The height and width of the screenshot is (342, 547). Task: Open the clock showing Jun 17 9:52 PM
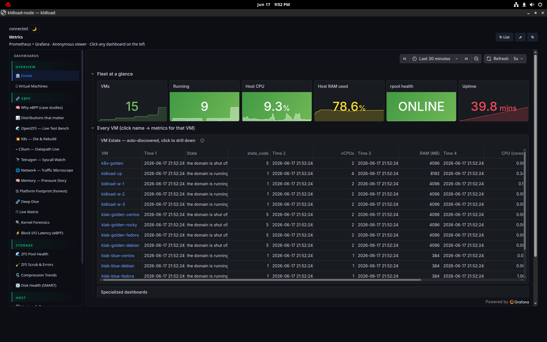click(x=273, y=5)
